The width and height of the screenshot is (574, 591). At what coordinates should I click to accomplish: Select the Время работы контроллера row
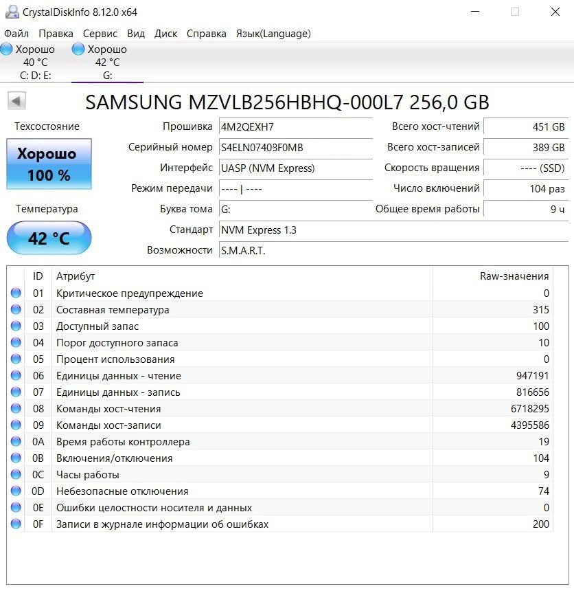click(280, 441)
